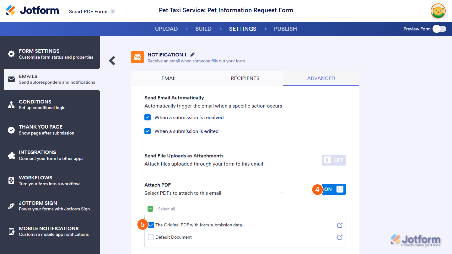452x254 pixels.
Task: Switch to the Recipients tab
Action: pyautogui.click(x=245, y=78)
